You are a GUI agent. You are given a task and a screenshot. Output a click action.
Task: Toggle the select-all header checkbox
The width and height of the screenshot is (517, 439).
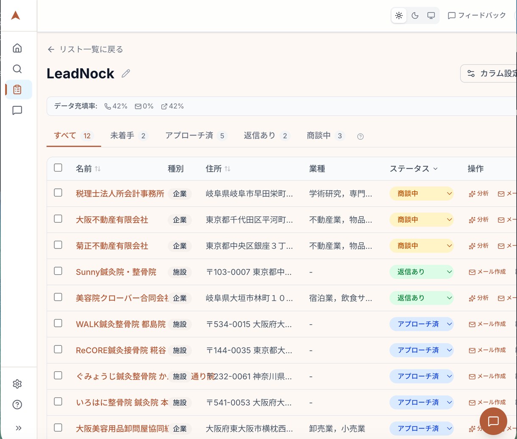click(58, 168)
